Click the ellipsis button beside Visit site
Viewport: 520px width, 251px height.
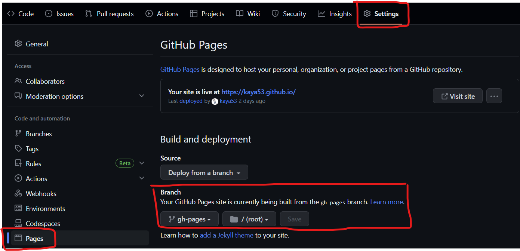[x=494, y=96]
